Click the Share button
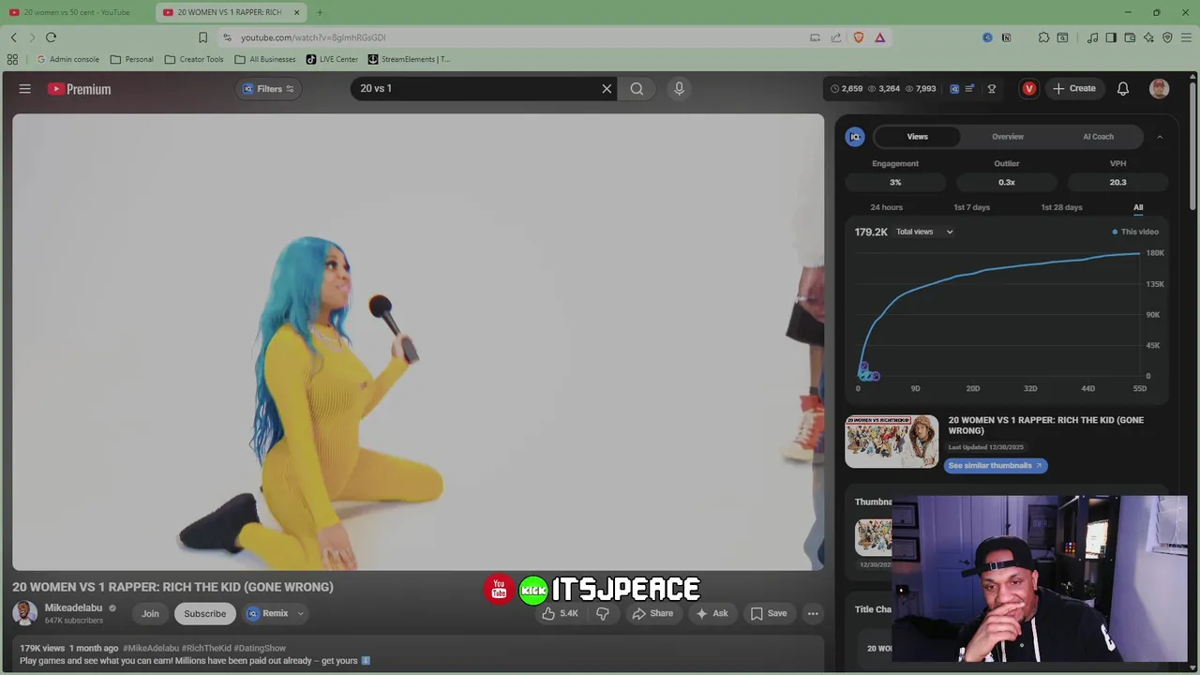This screenshot has height=675, width=1200. point(652,613)
